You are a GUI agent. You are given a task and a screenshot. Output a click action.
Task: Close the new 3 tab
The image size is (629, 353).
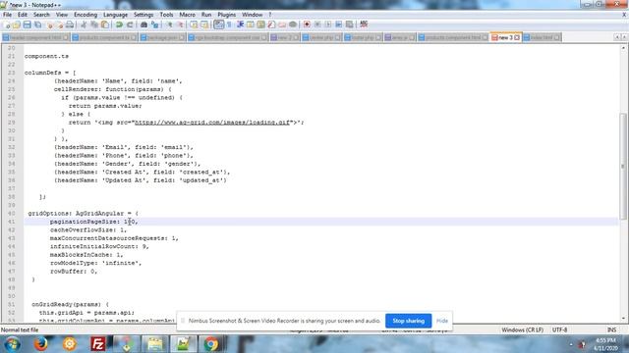click(517, 37)
